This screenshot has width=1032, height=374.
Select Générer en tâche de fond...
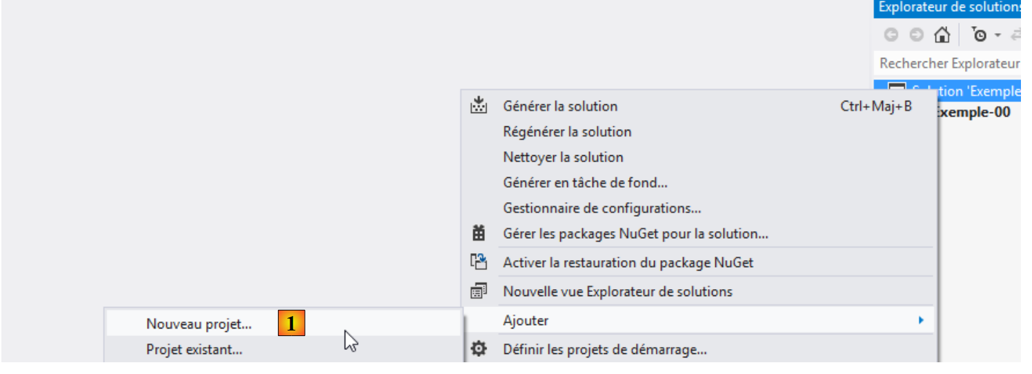[x=585, y=183]
